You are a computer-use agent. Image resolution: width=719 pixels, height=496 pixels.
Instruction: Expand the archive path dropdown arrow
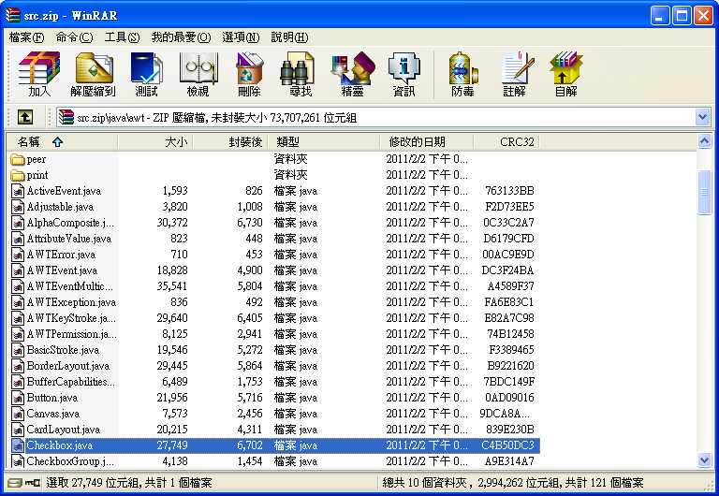pyautogui.click(x=702, y=117)
